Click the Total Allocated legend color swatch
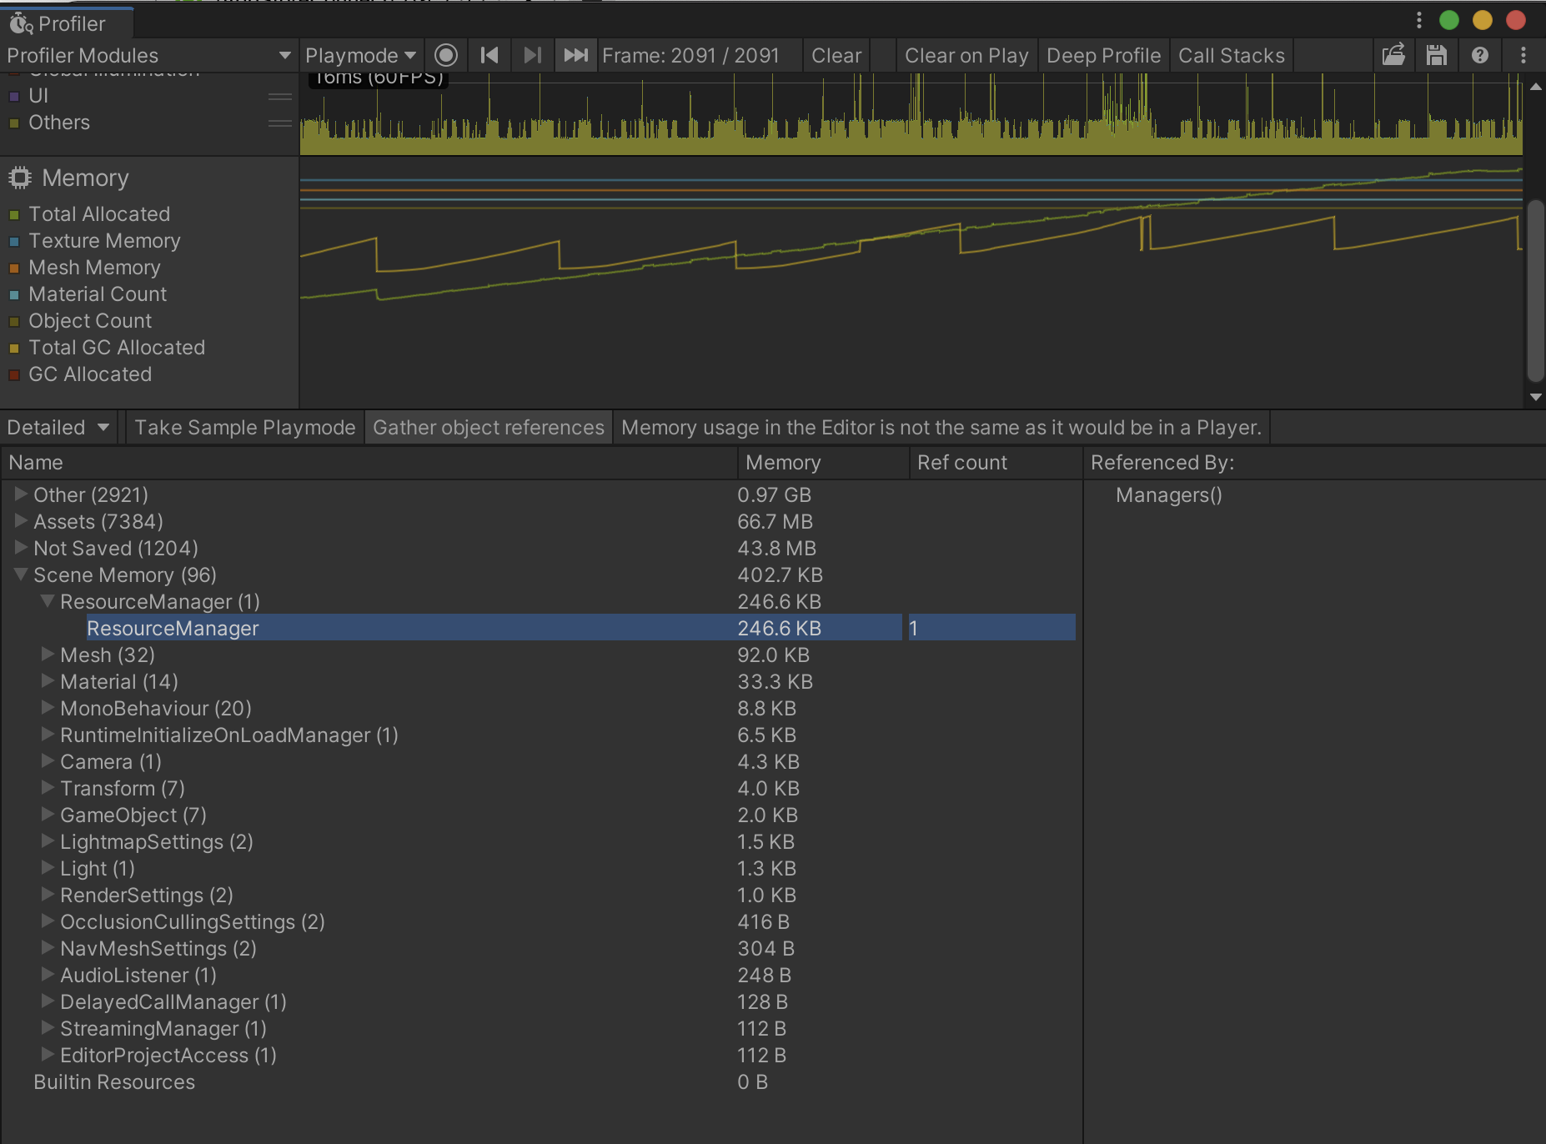Viewport: 1546px width, 1144px height. (x=15, y=214)
